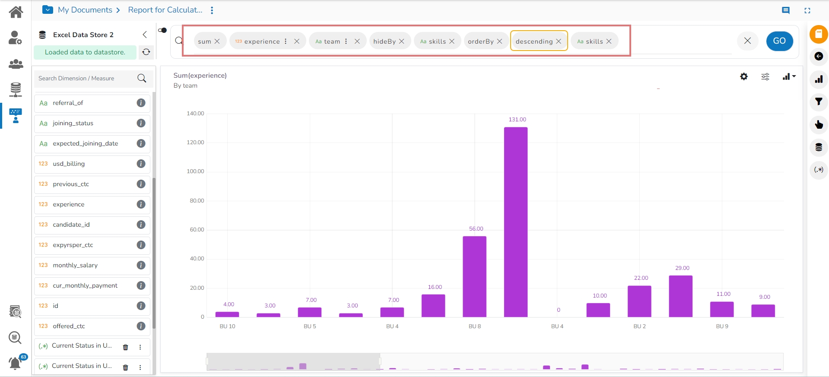The image size is (829, 377).
Task: Show info for referral_of field
Action: [x=141, y=103]
